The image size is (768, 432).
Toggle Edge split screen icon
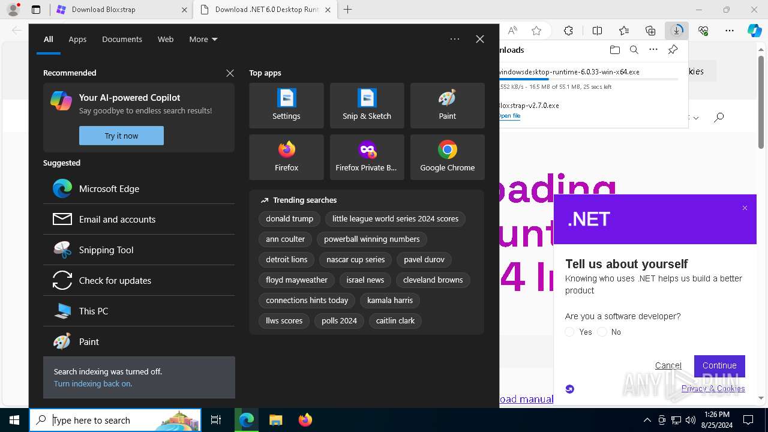click(597, 31)
